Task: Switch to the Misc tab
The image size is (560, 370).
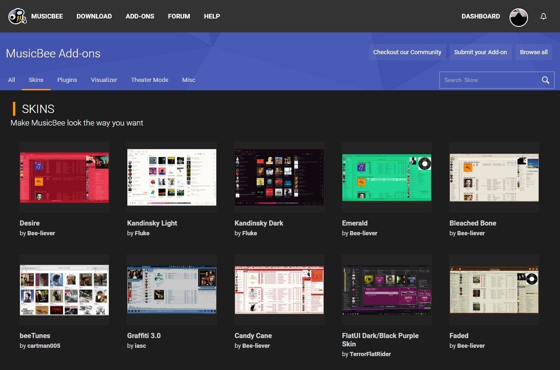Action: click(x=189, y=80)
